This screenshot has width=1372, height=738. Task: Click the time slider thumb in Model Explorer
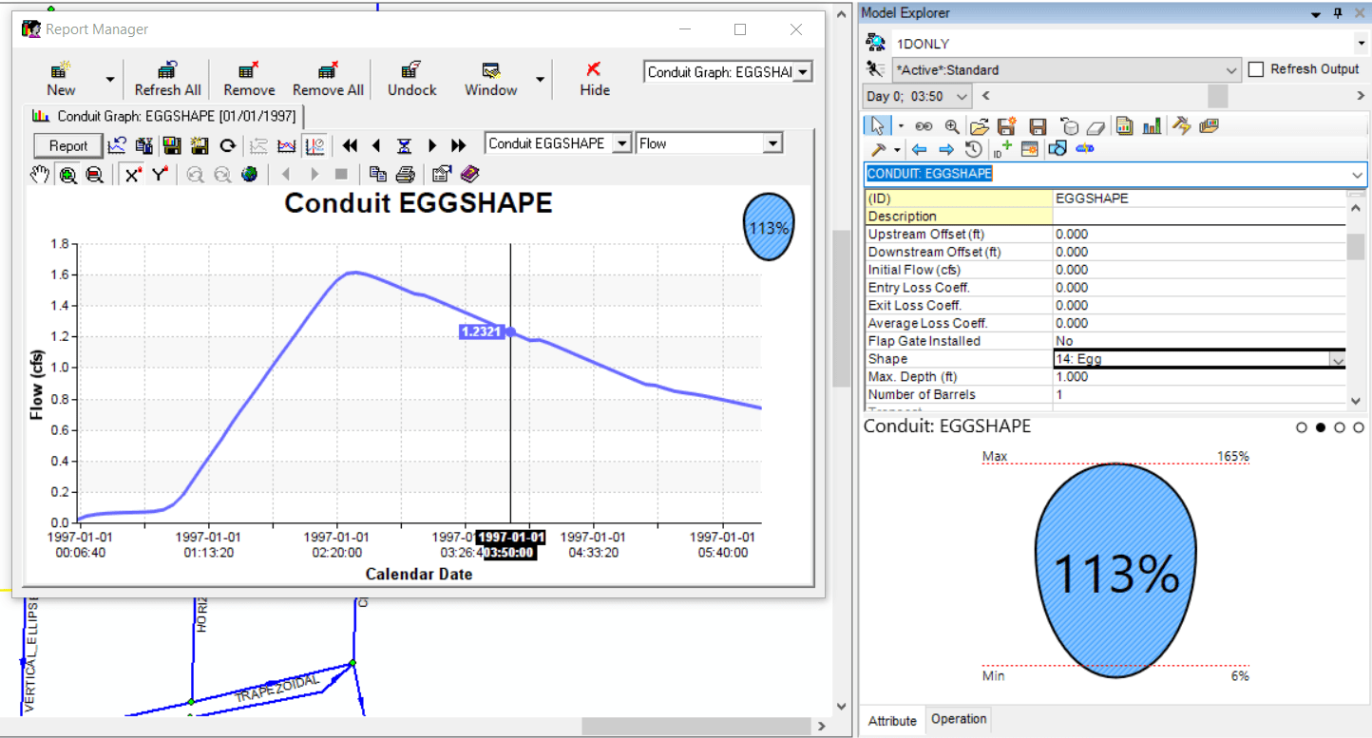(x=1217, y=96)
